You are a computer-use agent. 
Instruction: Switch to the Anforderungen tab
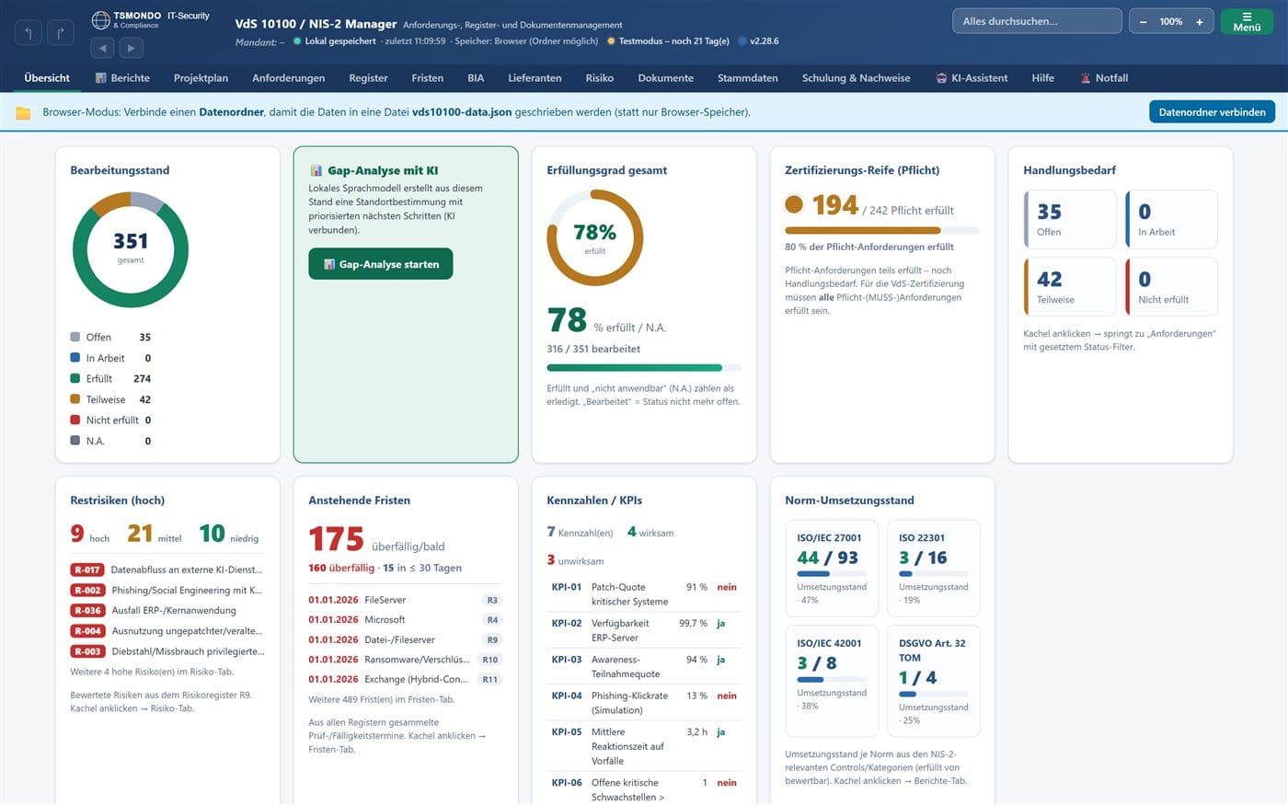tap(288, 78)
